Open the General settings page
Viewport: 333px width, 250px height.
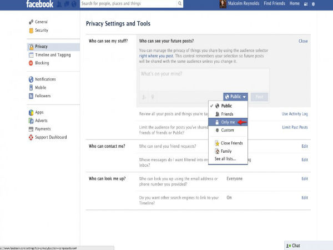pyautogui.click(x=42, y=22)
